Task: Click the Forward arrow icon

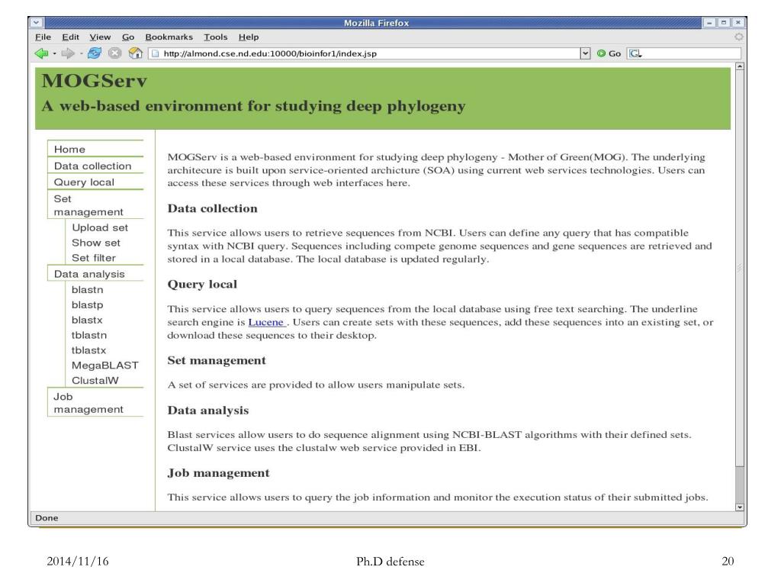Action: (x=67, y=53)
